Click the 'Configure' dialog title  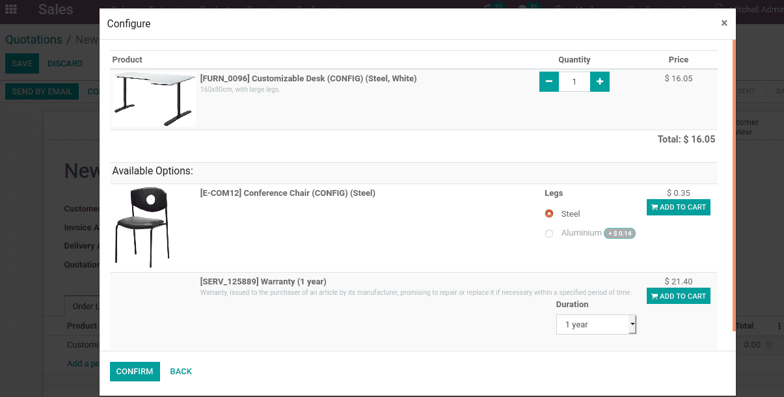click(x=129, y=23)
